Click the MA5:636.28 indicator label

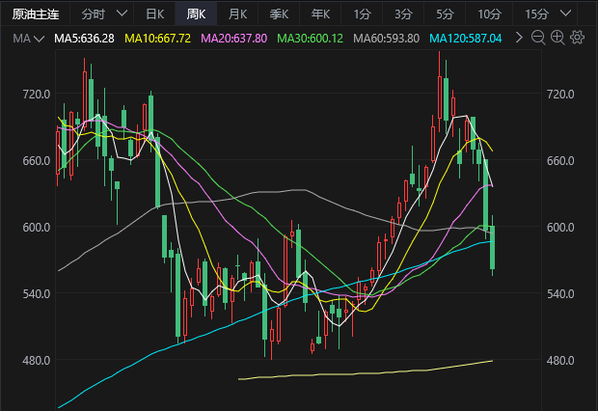click(84, 38)
